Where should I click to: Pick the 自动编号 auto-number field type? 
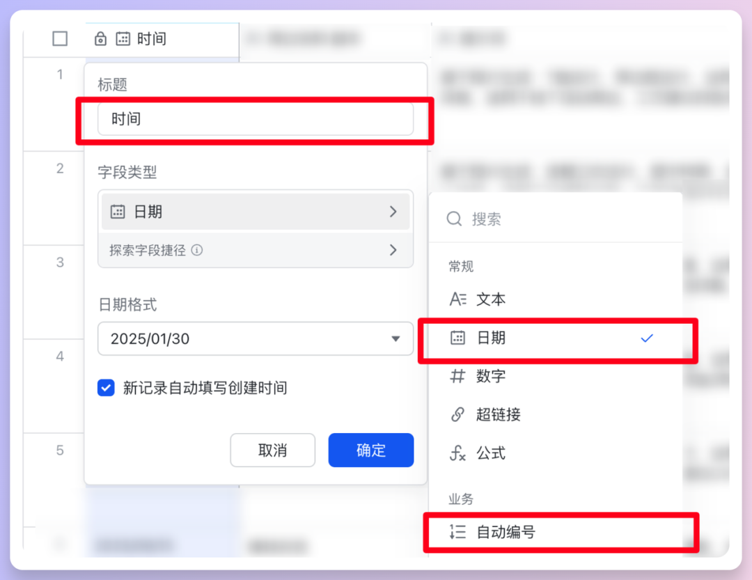click(x=556, y=532)
